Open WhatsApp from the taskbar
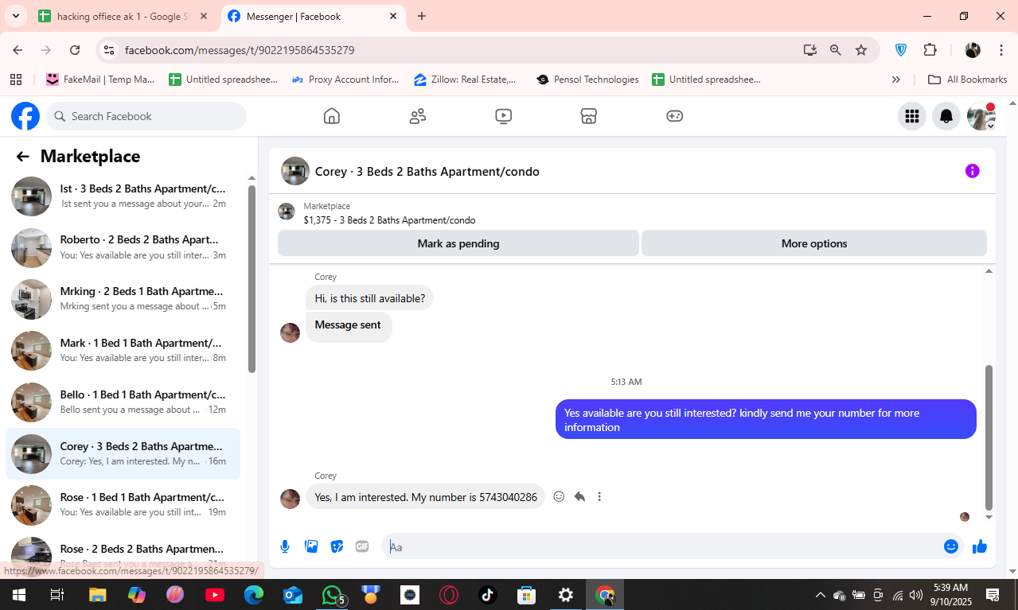 (332, 595)
